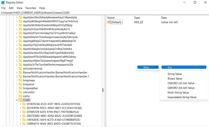Click folder icon of bingmaps key
This screenshot has width=209, height=127.
click(20, 80)
